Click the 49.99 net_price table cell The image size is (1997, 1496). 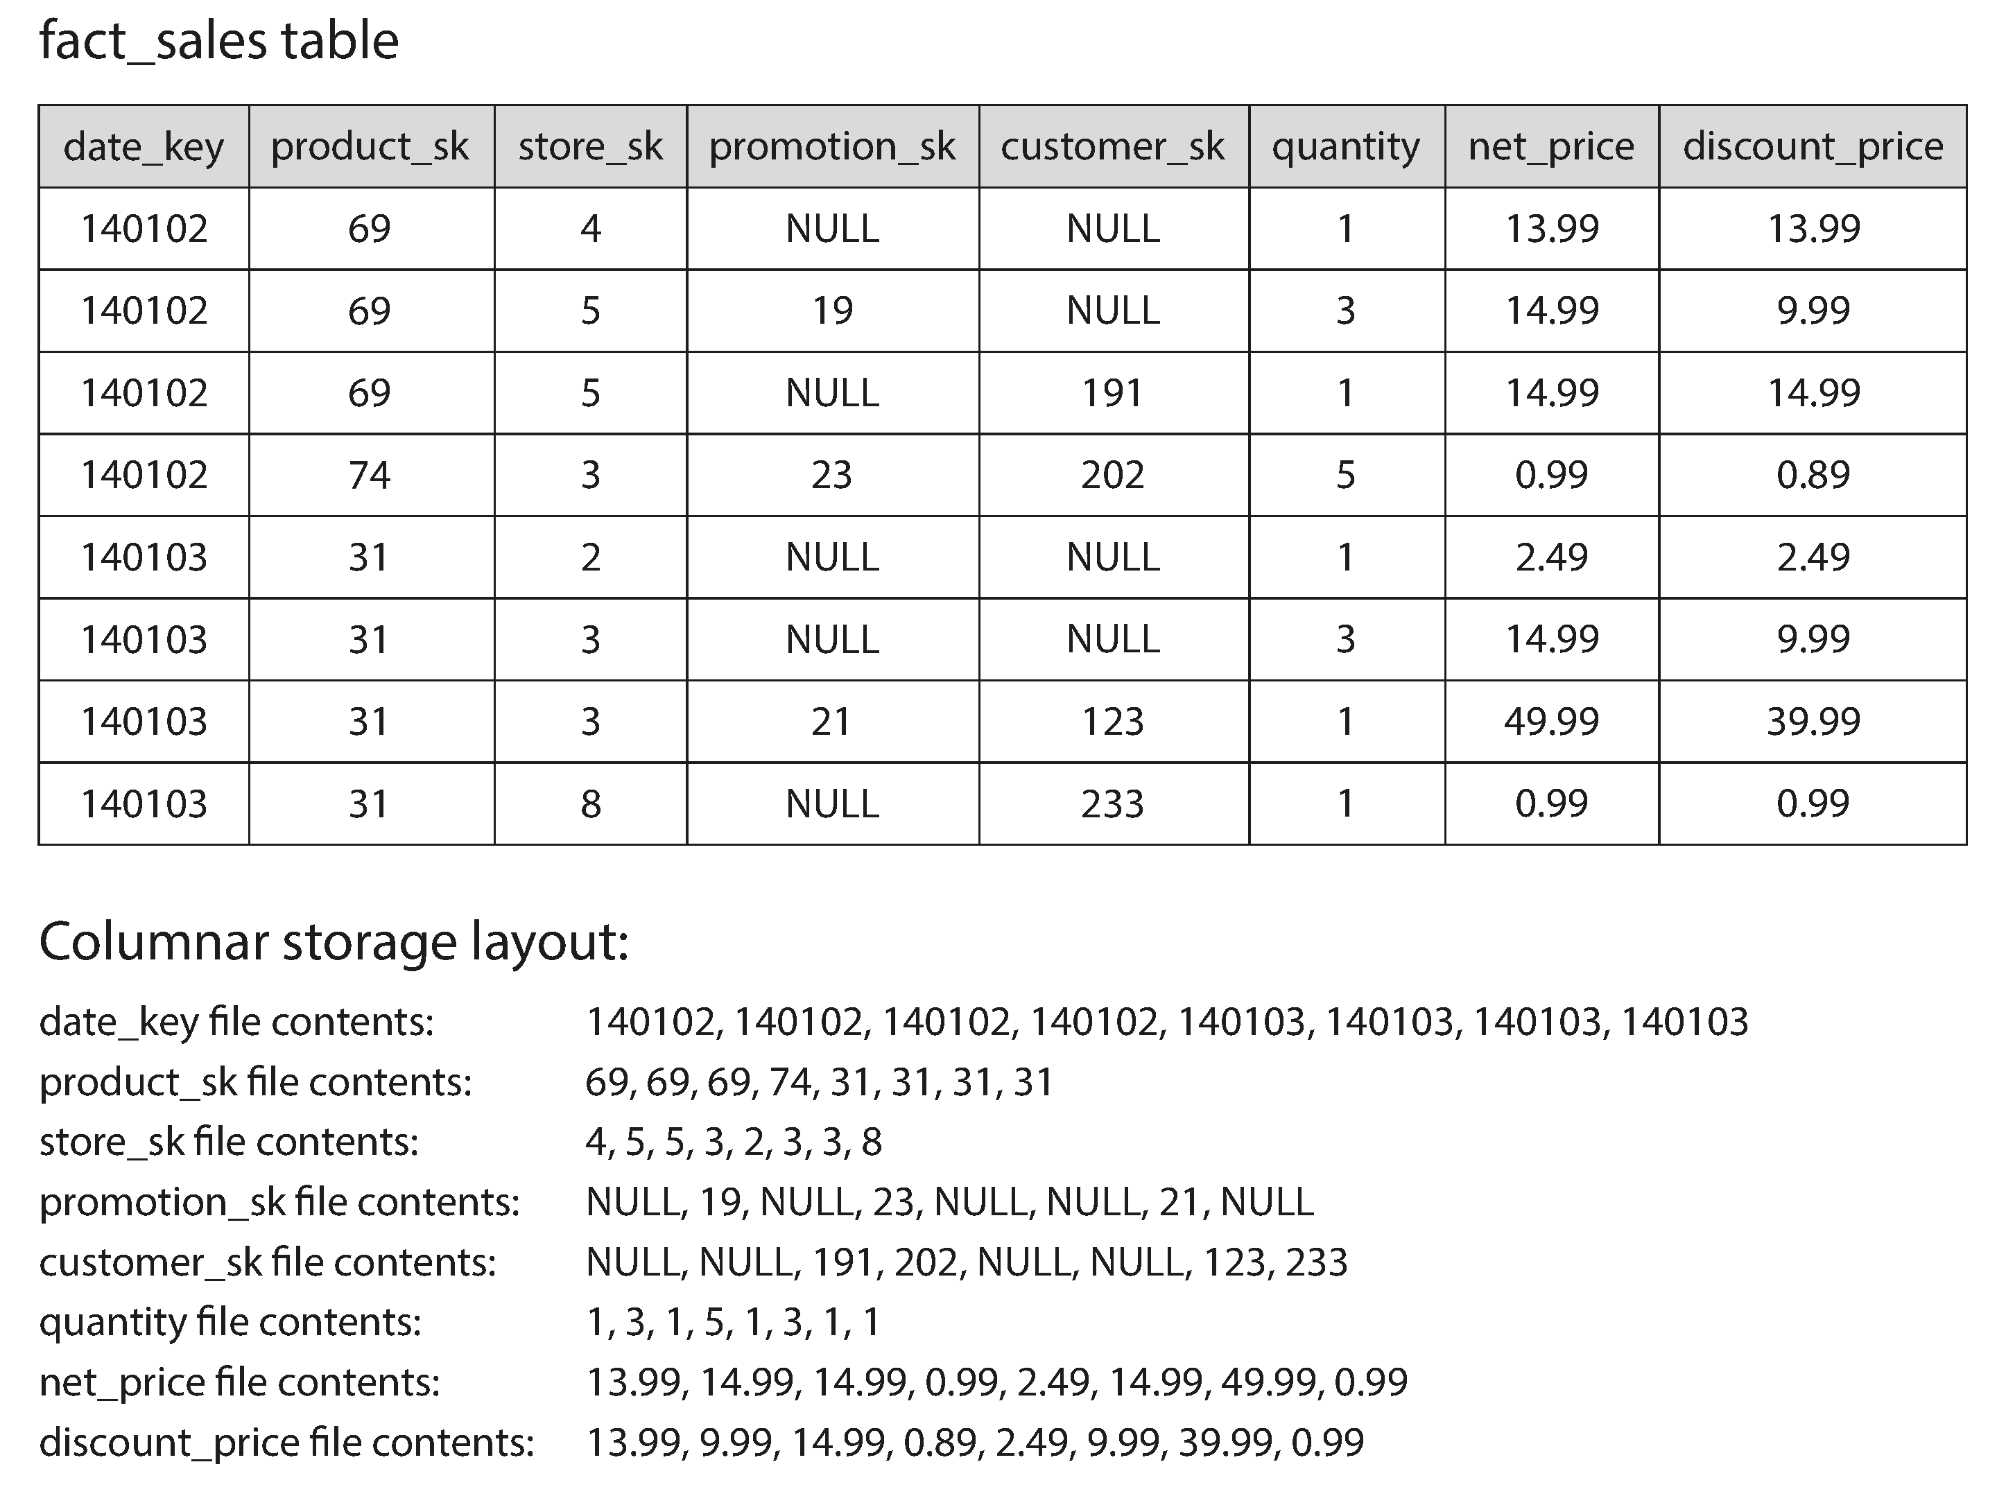1551,722
